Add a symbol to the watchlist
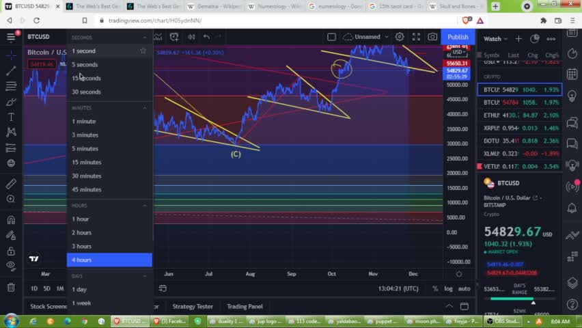Image resolution: width=582 pixels, height=328 pixels. coord(518,39)
